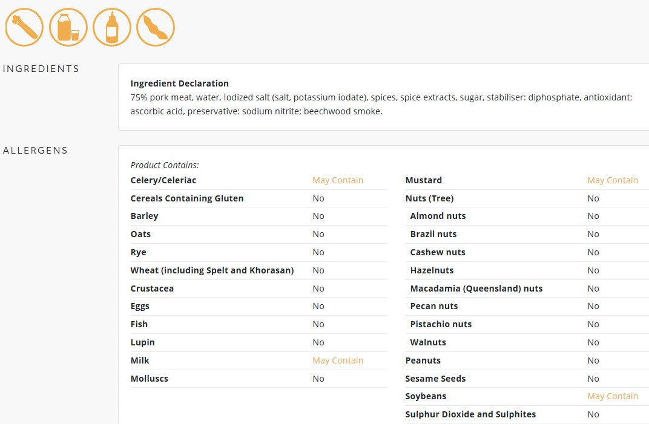Image resolution: width=649 pixels, height=424 pixels.
Task: Click the Cashew nuts row
Action: [x=438, y=252]
